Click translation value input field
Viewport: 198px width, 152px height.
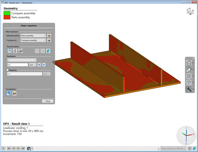pyautogui.click(x=18, y=65)
